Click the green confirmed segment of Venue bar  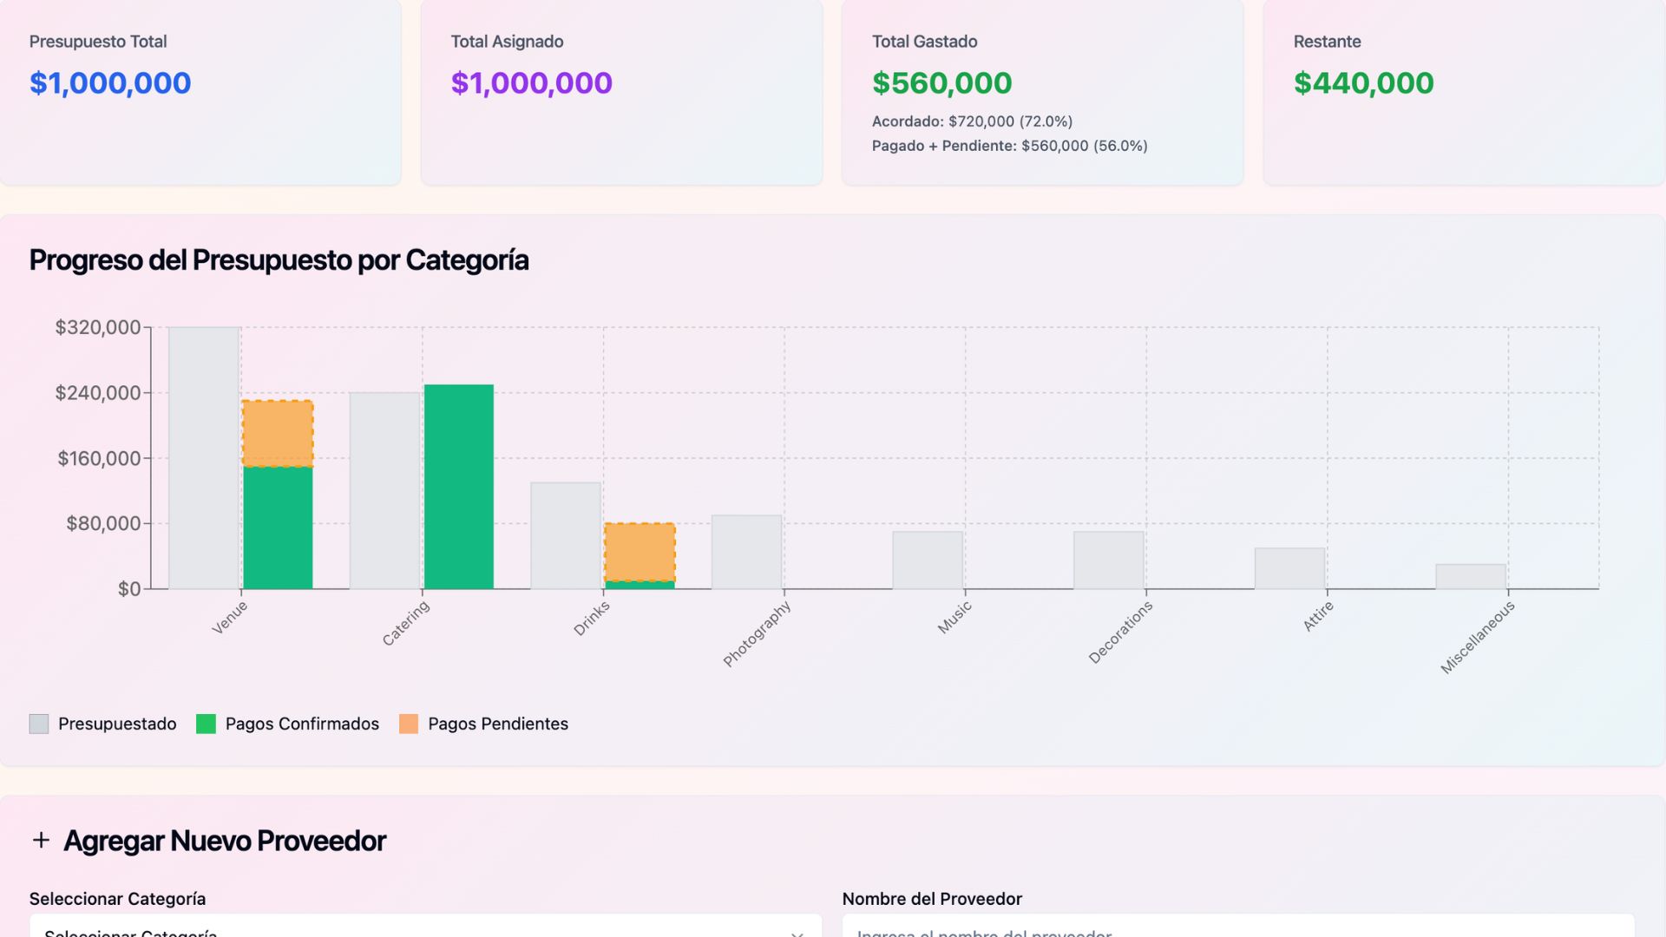[x=278, y=527]
